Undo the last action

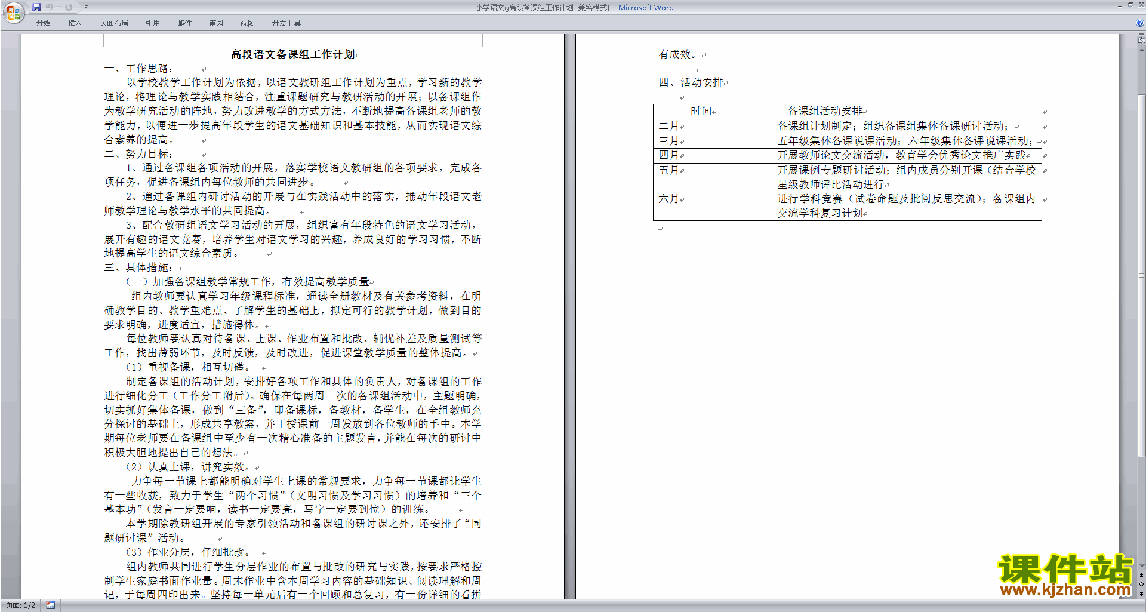coord(50,7)
